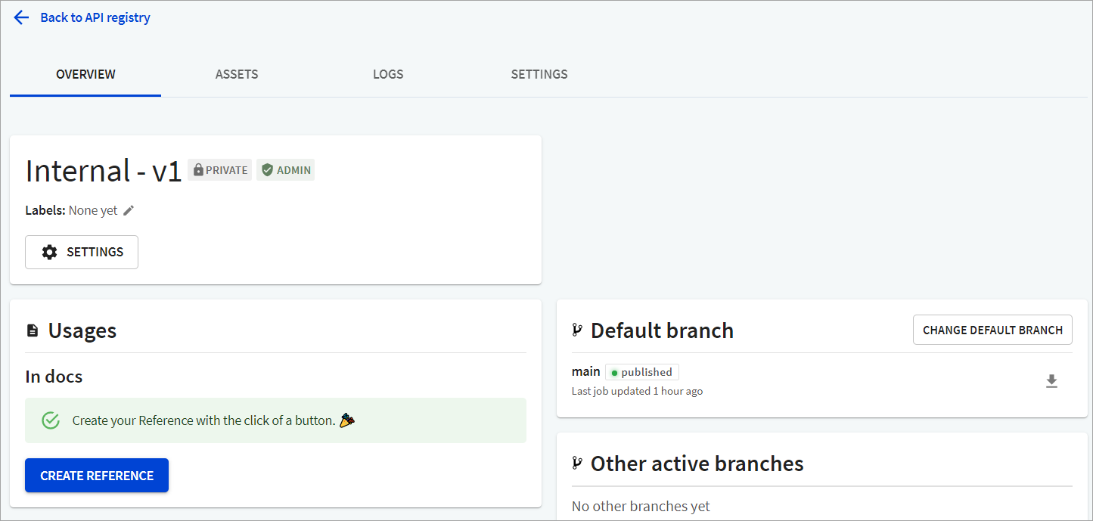Click the 'In docs' heading
The height and width of the screenshot is (521, 1093).
pyautogui.click(x=54, y=377)
